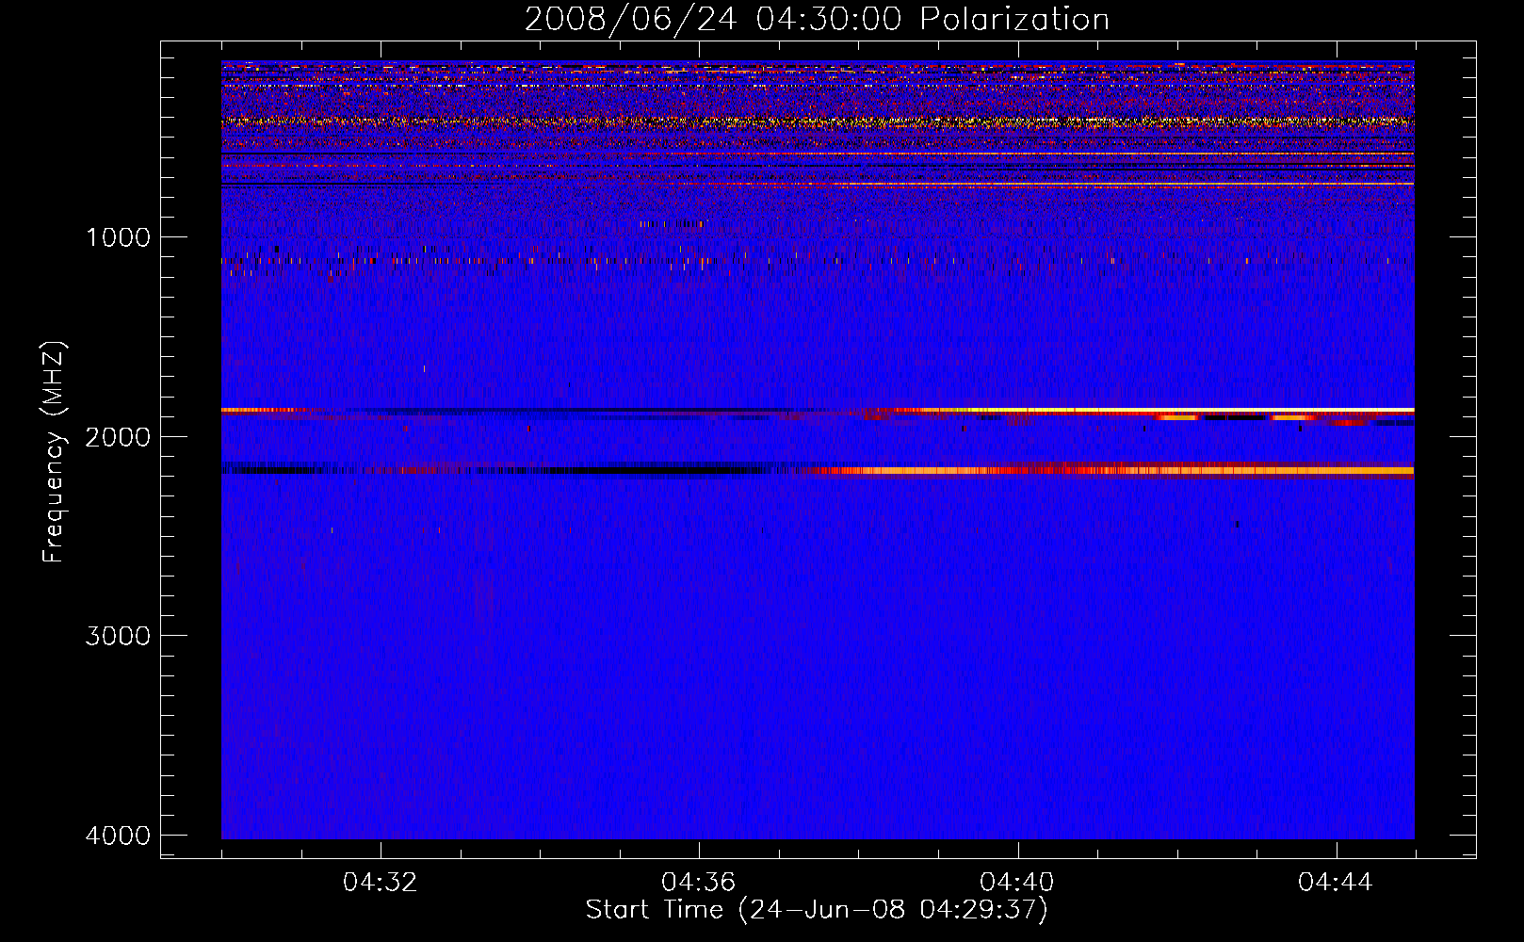Screen dimensions: 1524x942
Task: Click the 3000 frequency tick label
Action: (x=118, y=636)
